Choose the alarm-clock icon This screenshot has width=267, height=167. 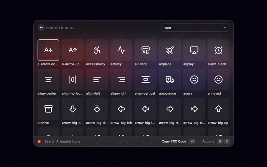pyautogui.click(x=218, y=50)
